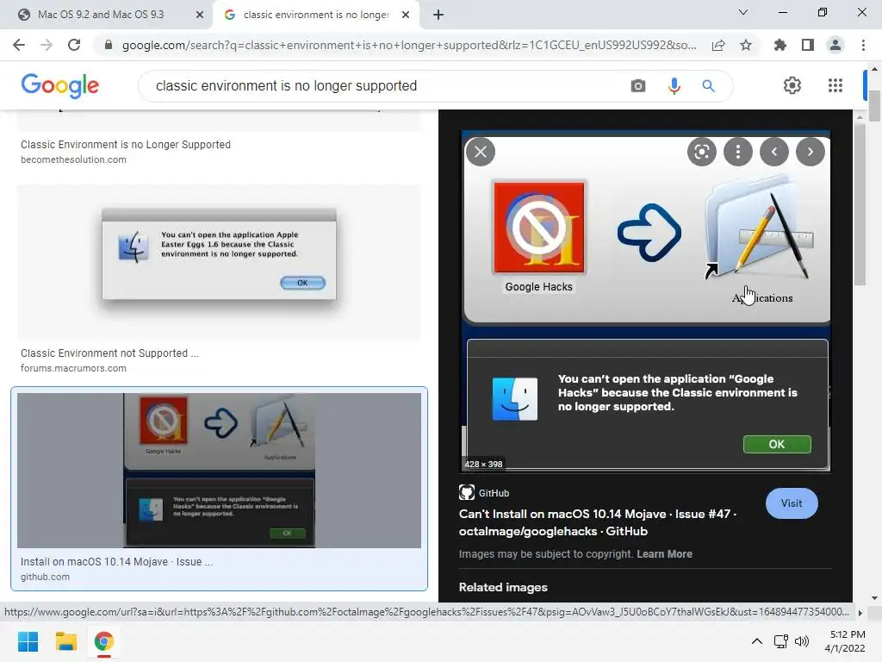Click the address bar URL
The width and height of the screenshot is (882, 662).
click(x=409, y=45)
